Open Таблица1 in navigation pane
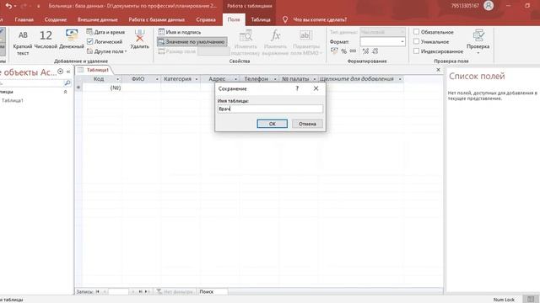 [13, 101]
